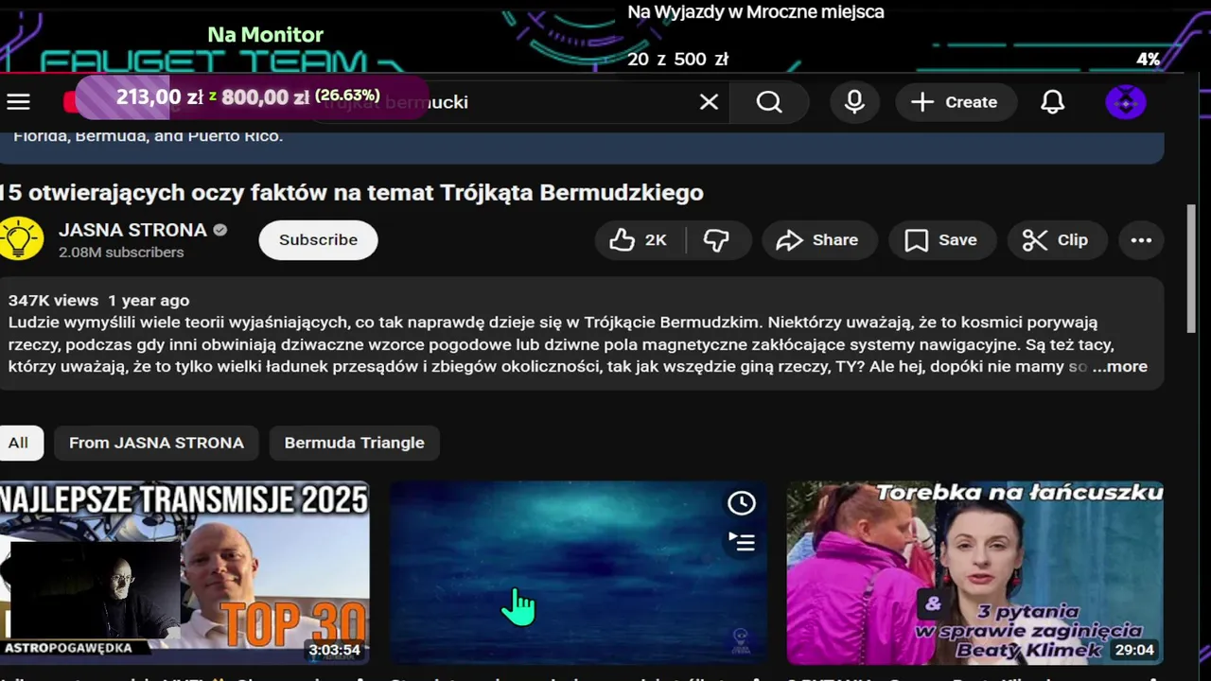This screenshot has height=681, width=1211.
Task: Click the Na Wyjazdy w Mroczne miejsca goal
Action: pos(756,12)
